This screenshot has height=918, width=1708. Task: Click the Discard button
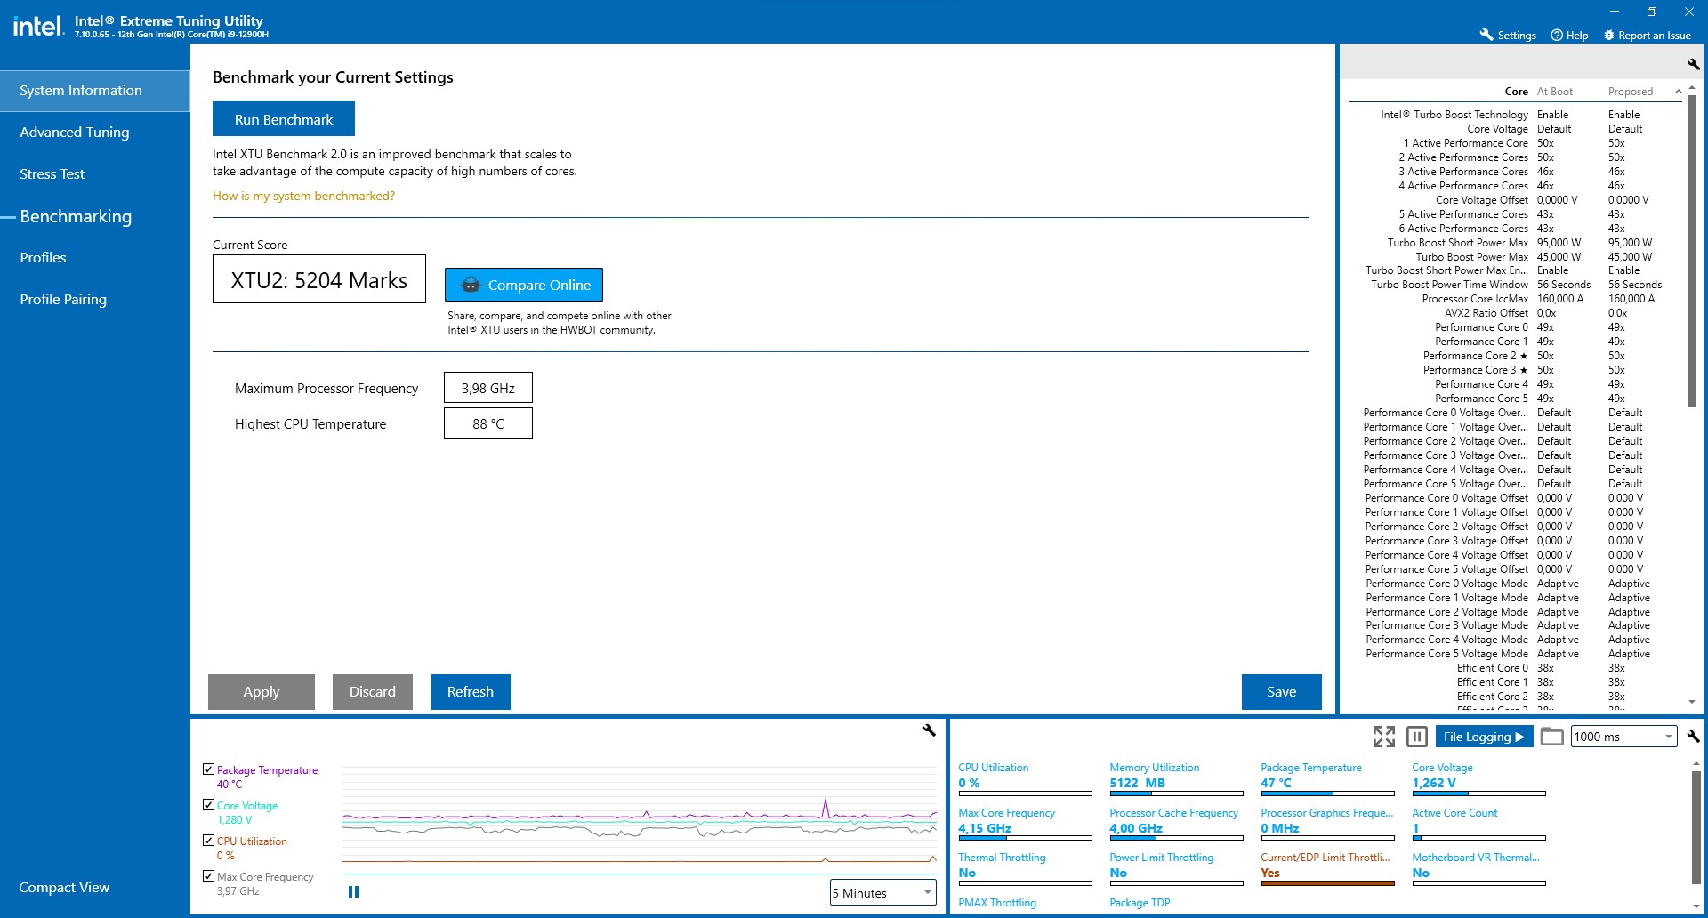(x=373, y=692)
